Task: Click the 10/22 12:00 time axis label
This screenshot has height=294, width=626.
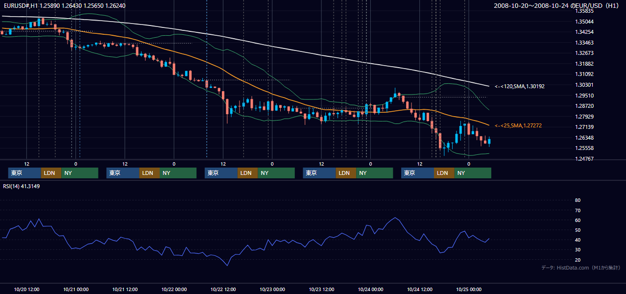Action: [223, 289]
